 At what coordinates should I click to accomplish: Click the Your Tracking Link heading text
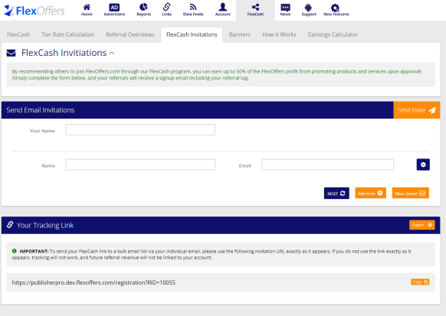tap(45, 226)
